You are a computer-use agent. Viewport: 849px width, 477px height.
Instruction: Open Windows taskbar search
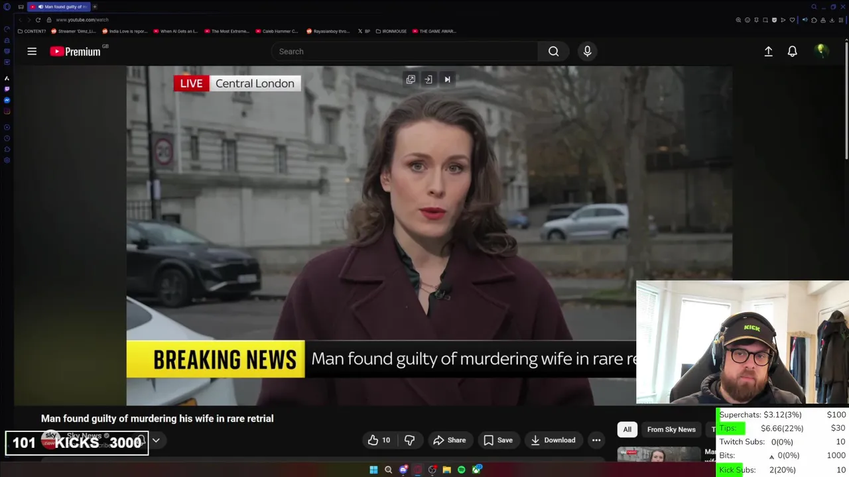click(389, 470)
